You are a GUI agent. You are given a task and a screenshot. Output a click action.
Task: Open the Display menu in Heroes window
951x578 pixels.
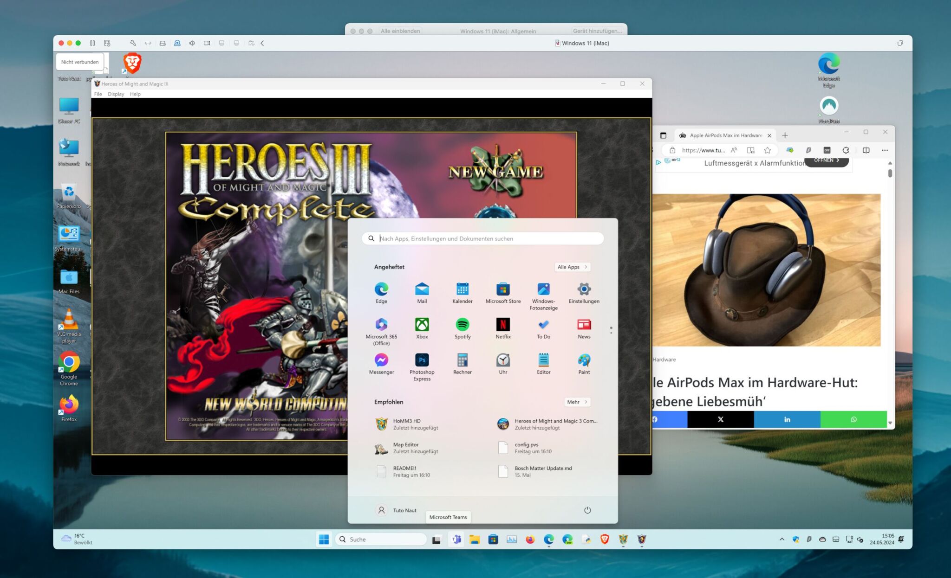click(116, 94)
